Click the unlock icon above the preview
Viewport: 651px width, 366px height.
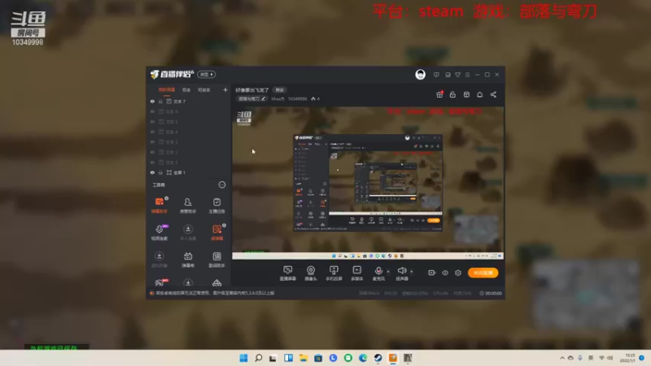[x=452, y=94]
